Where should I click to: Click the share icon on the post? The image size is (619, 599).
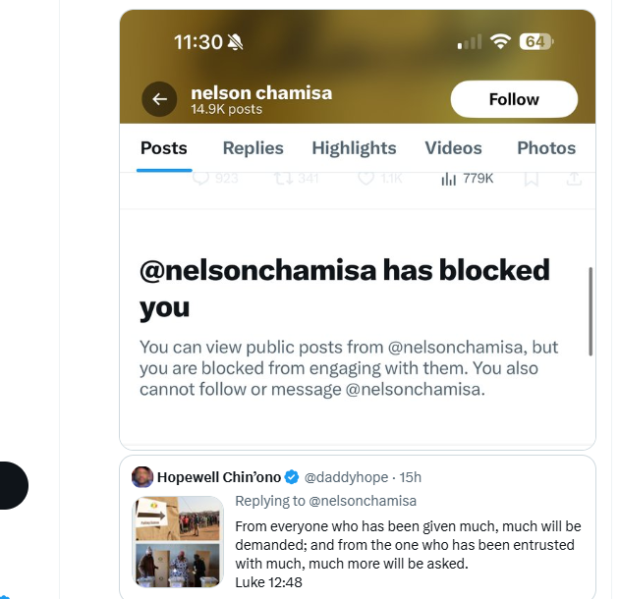(x=575, y=179)
